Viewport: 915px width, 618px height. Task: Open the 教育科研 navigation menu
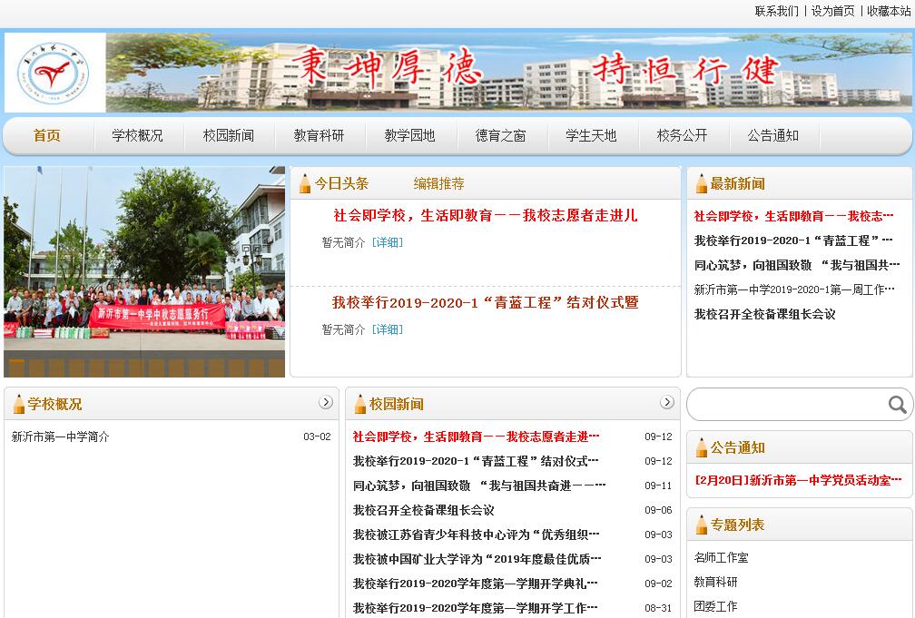[319, 135]
